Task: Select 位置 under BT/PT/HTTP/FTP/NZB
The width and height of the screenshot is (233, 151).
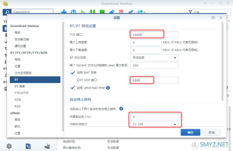Action: click(17, 66)
